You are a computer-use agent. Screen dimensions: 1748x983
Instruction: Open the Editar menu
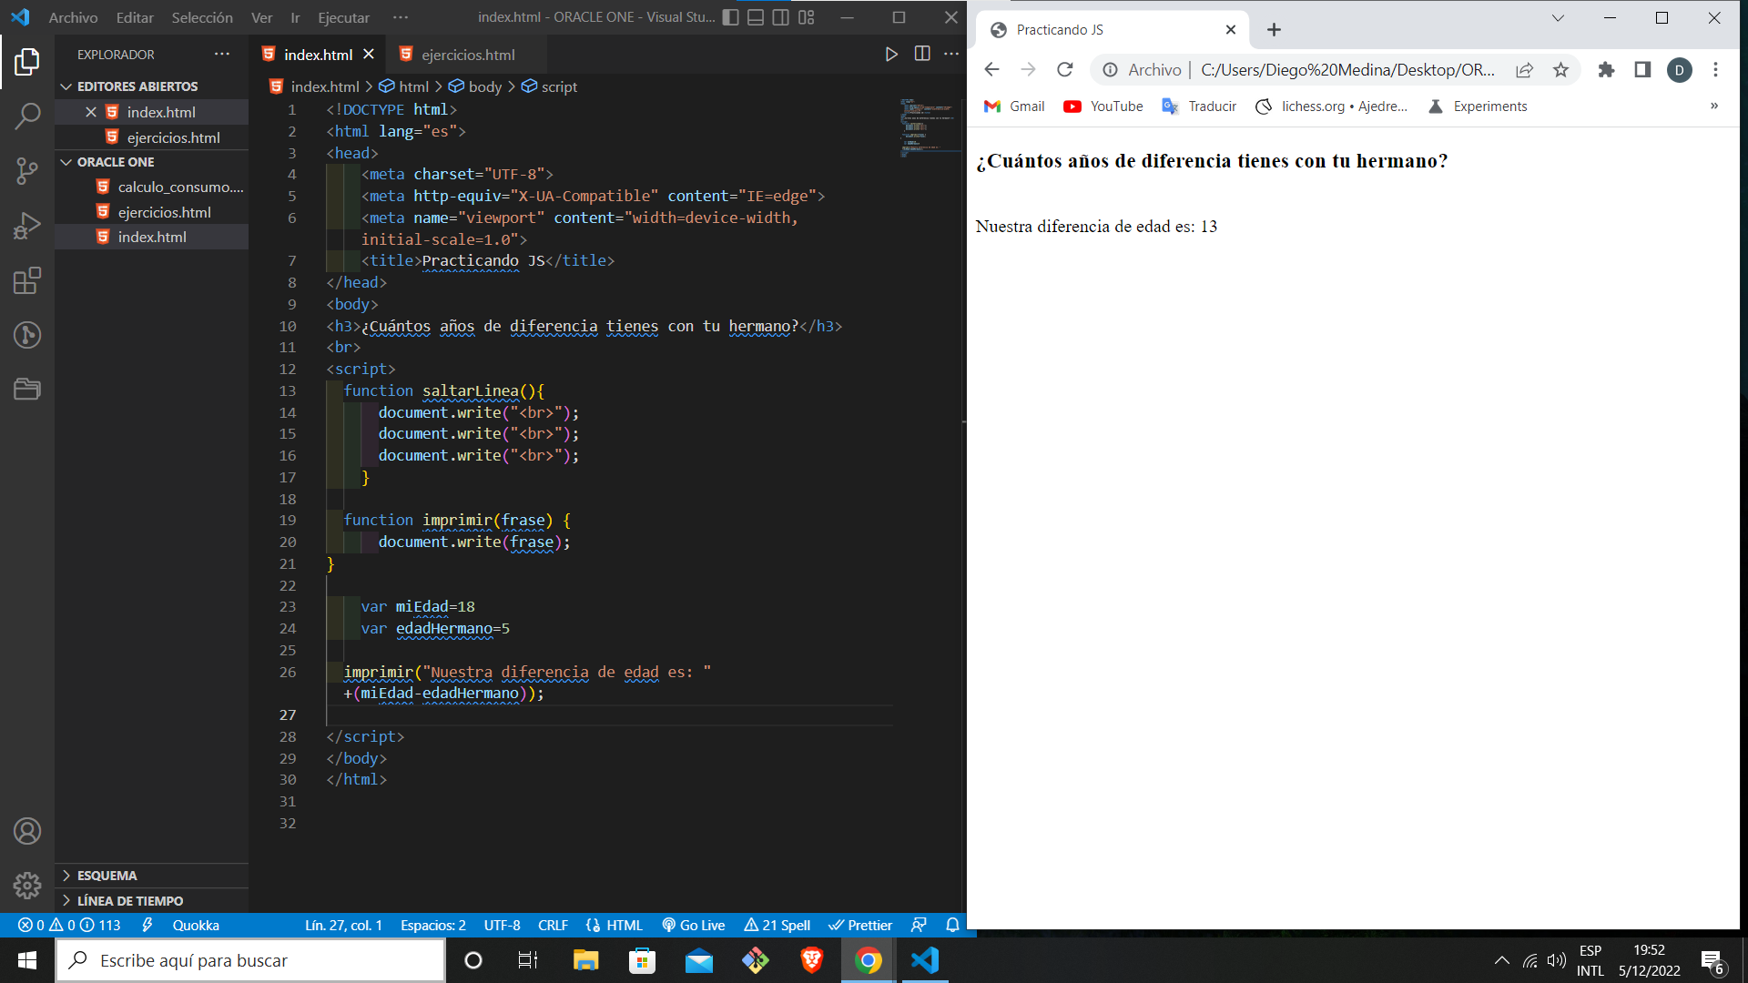135,17
